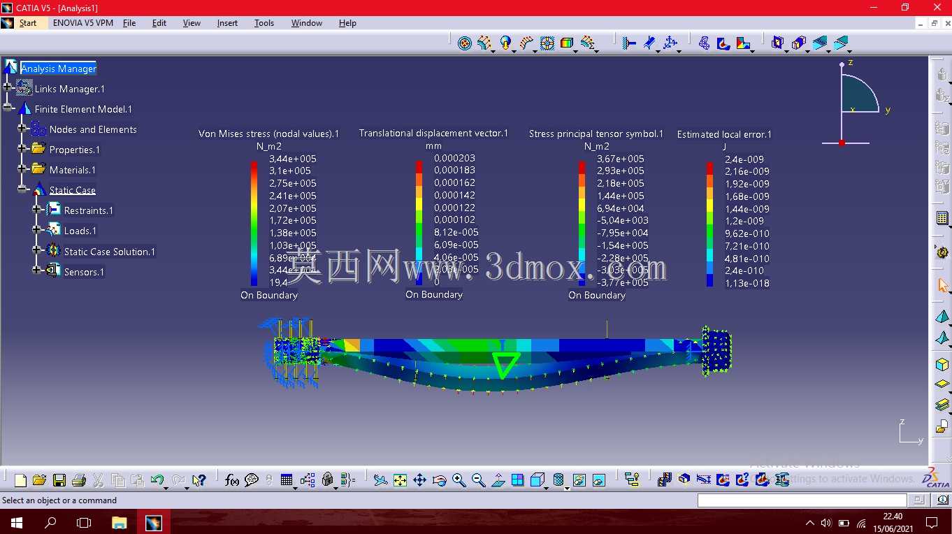
Task: Click the New document icon
Action: point(20,480)
